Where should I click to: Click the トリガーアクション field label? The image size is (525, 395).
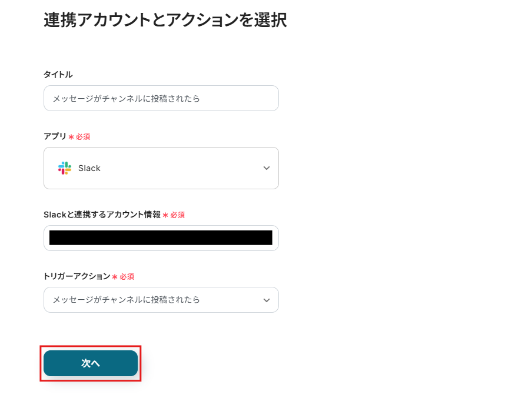[x=77, y=276]
